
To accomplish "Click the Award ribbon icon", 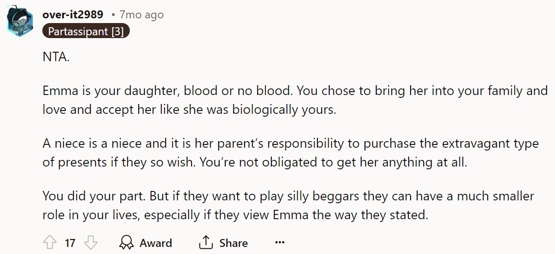I will pyautogui.click(x=127, y=243).
